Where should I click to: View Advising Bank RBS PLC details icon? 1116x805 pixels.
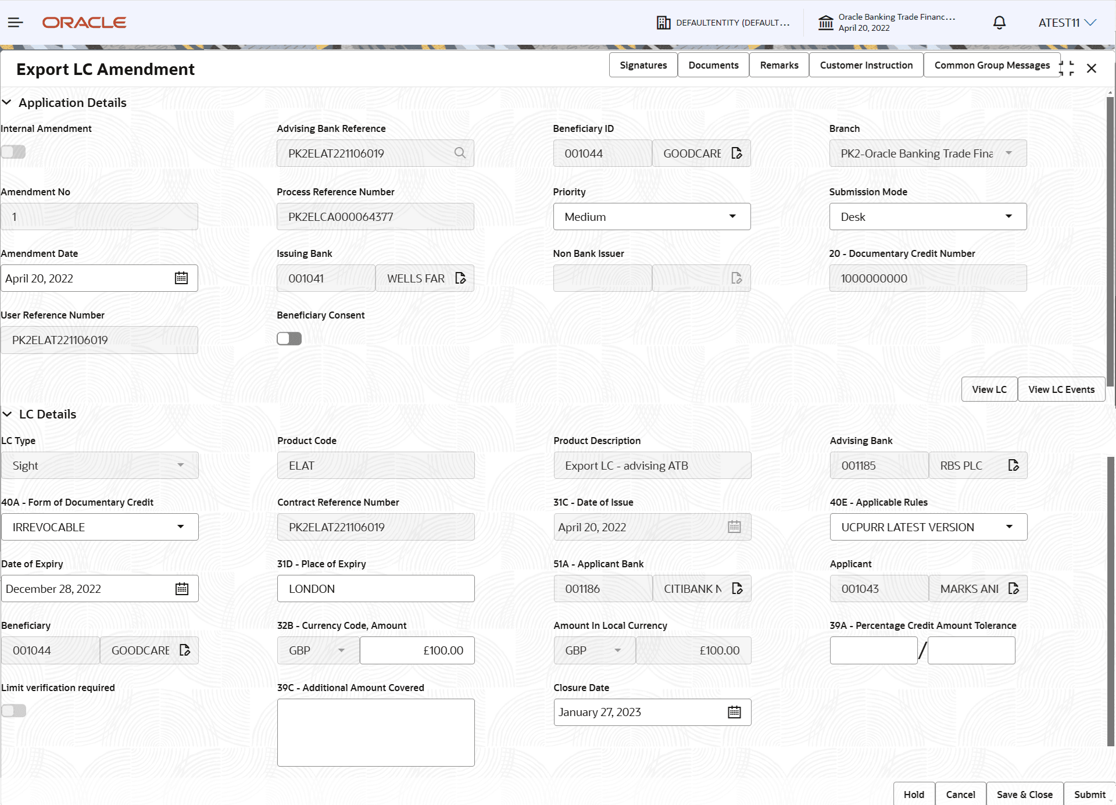click(x=1013, y=466)
